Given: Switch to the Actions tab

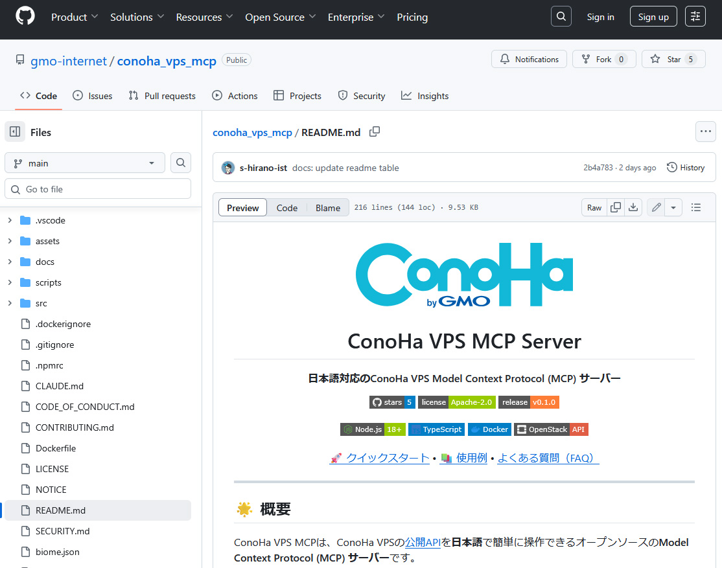Looking at the screenshot, I should pos(235,96).
